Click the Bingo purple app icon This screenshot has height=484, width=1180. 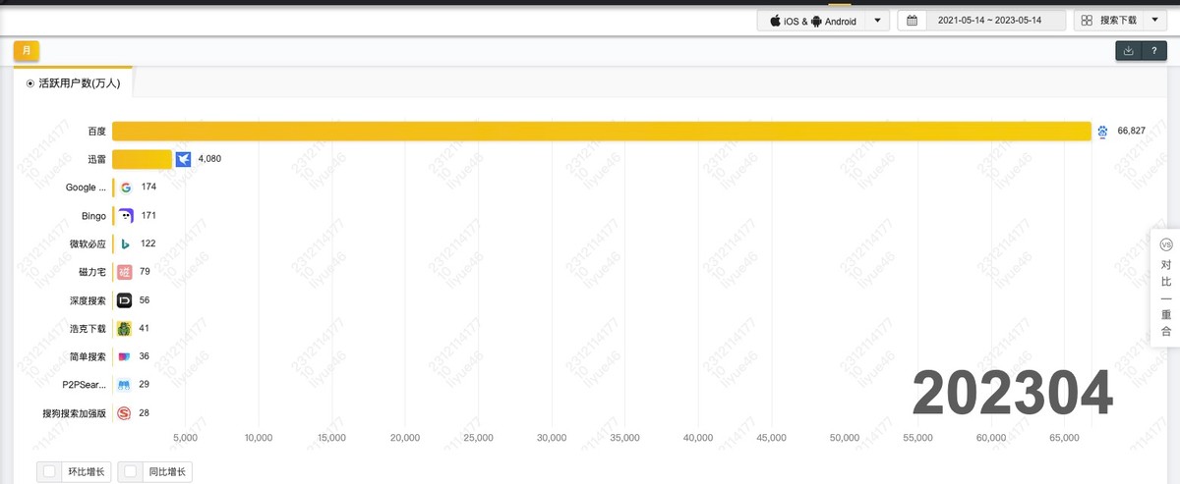pos(125,216)
